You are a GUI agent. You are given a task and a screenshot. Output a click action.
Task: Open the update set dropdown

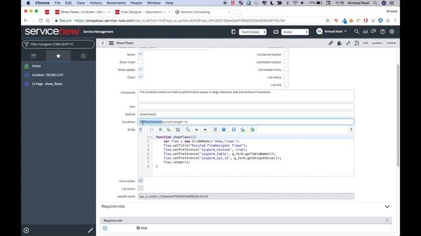[x=253, y=32]
